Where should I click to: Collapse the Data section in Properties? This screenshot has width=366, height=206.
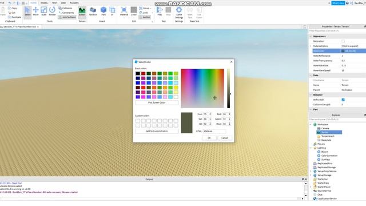tap(311, 76)
